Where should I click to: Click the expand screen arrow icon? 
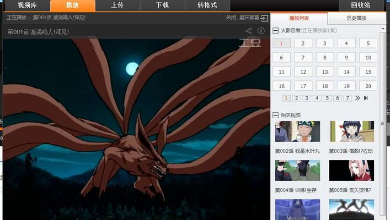pyautogui.click(x=264, y=18)
